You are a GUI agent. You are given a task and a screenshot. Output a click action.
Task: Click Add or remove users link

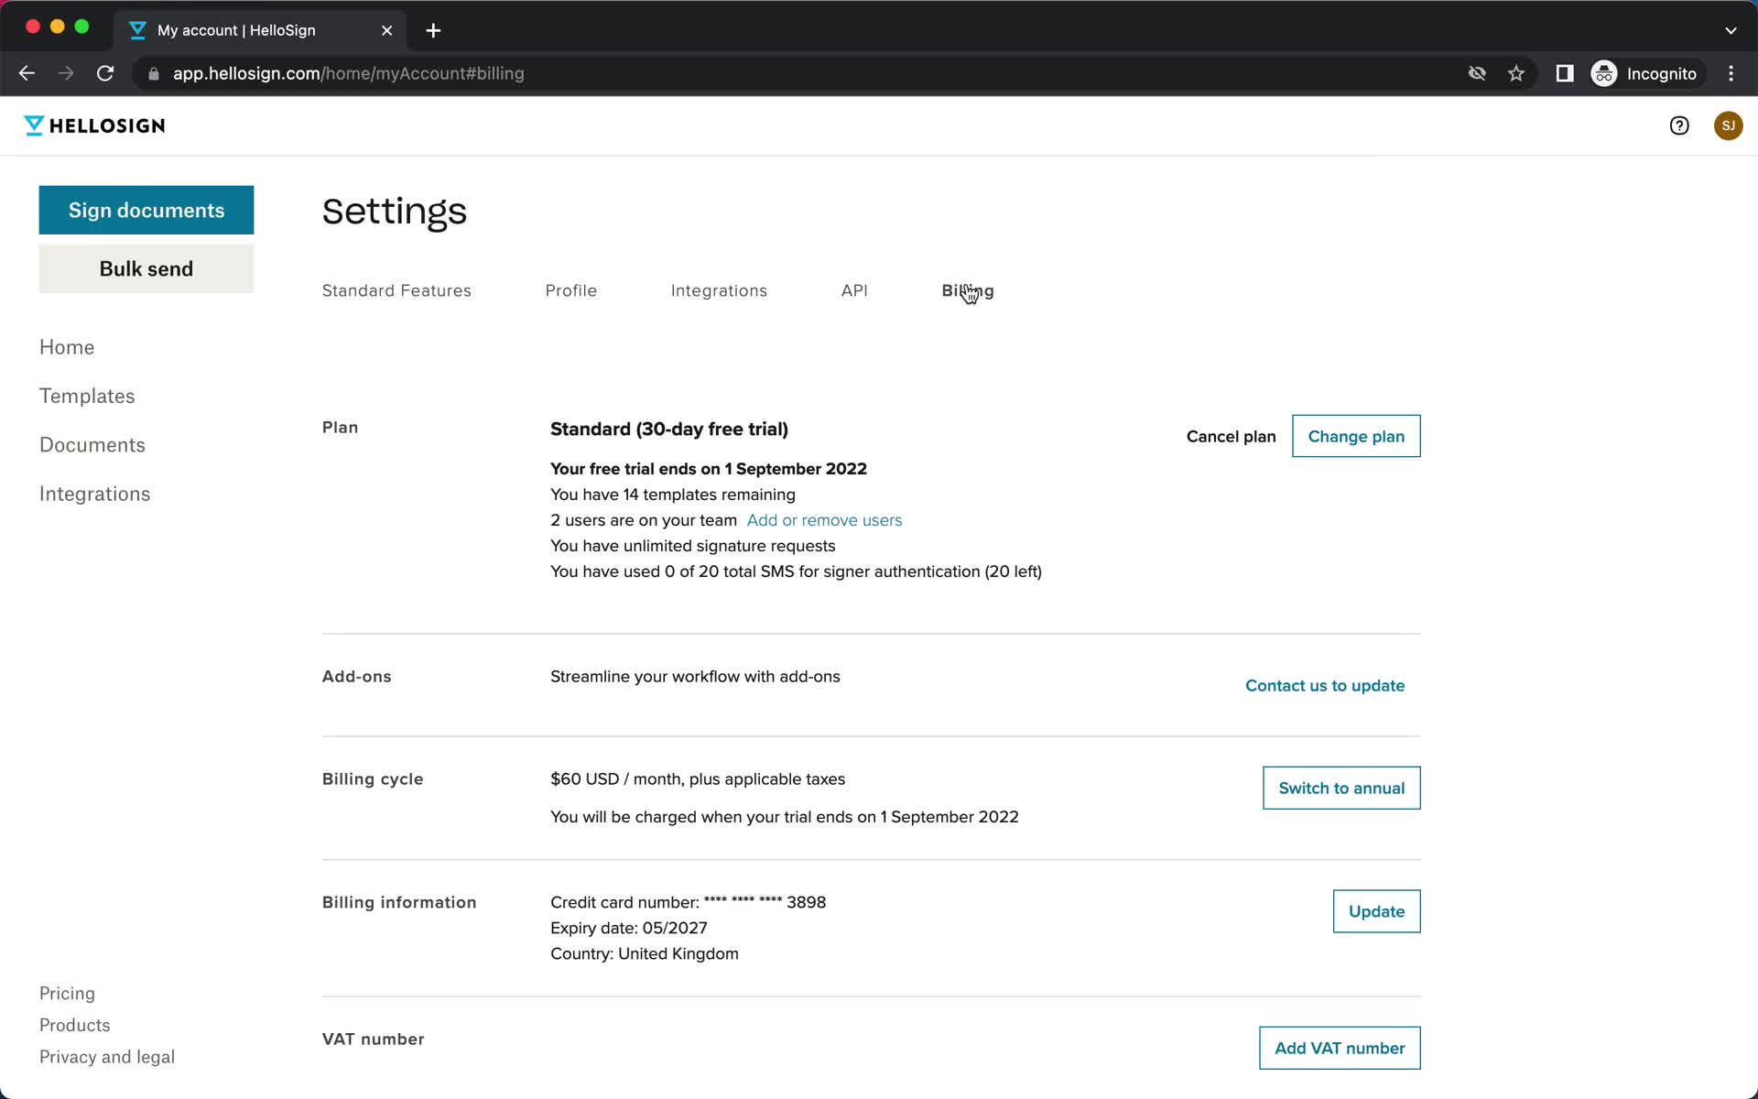point(824,520)
